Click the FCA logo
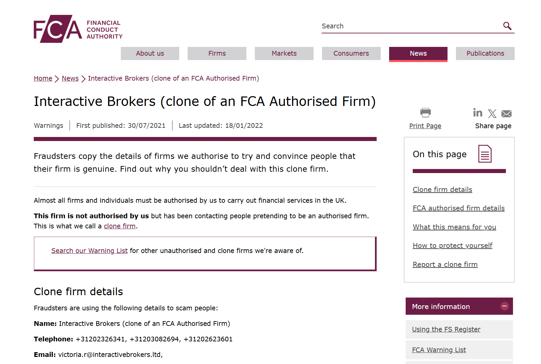The width and height of the screenshot is (541, 364). coord(78,29)
